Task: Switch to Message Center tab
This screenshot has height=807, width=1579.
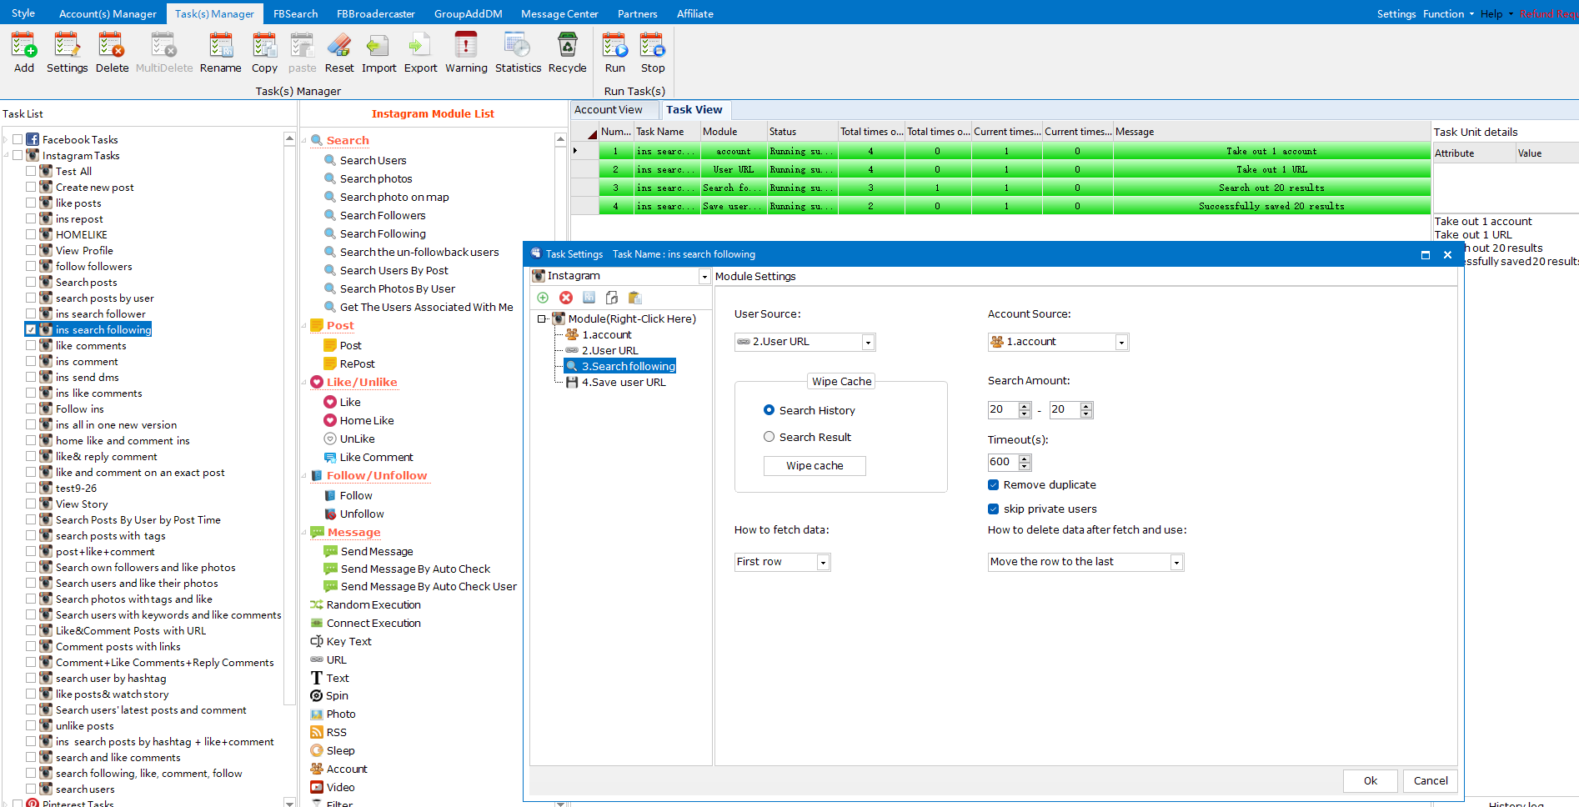Action: pyautogui.click(x=559, y=13)
